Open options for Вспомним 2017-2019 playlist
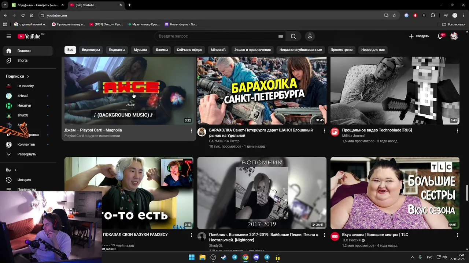469x263 pixels. coord(324,235)
